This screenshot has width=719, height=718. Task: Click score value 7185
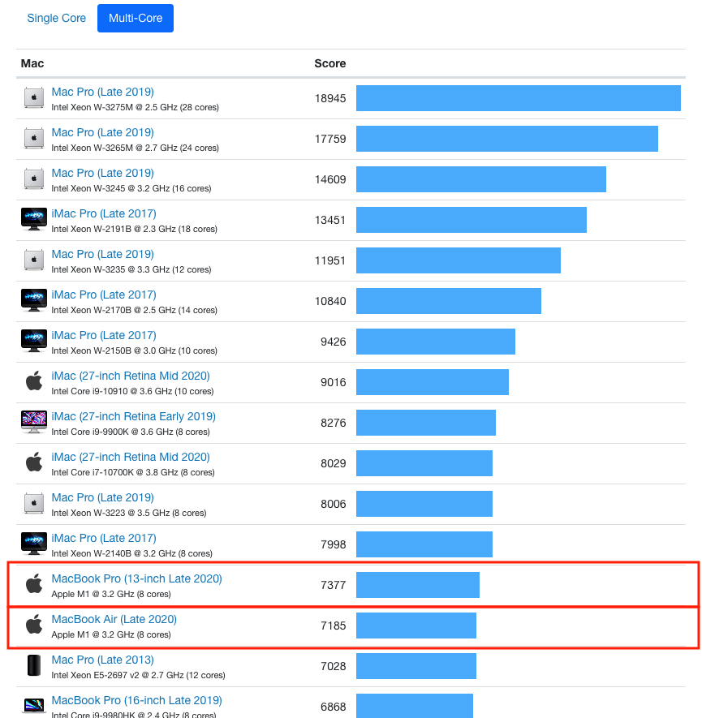[334, 626]
